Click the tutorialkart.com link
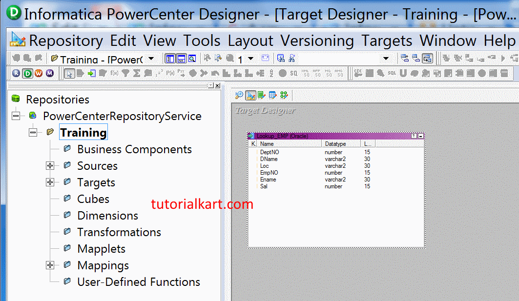This screenshot has height=301, width=519. 201,204
